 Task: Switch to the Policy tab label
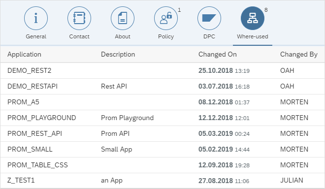coord(166,37)
